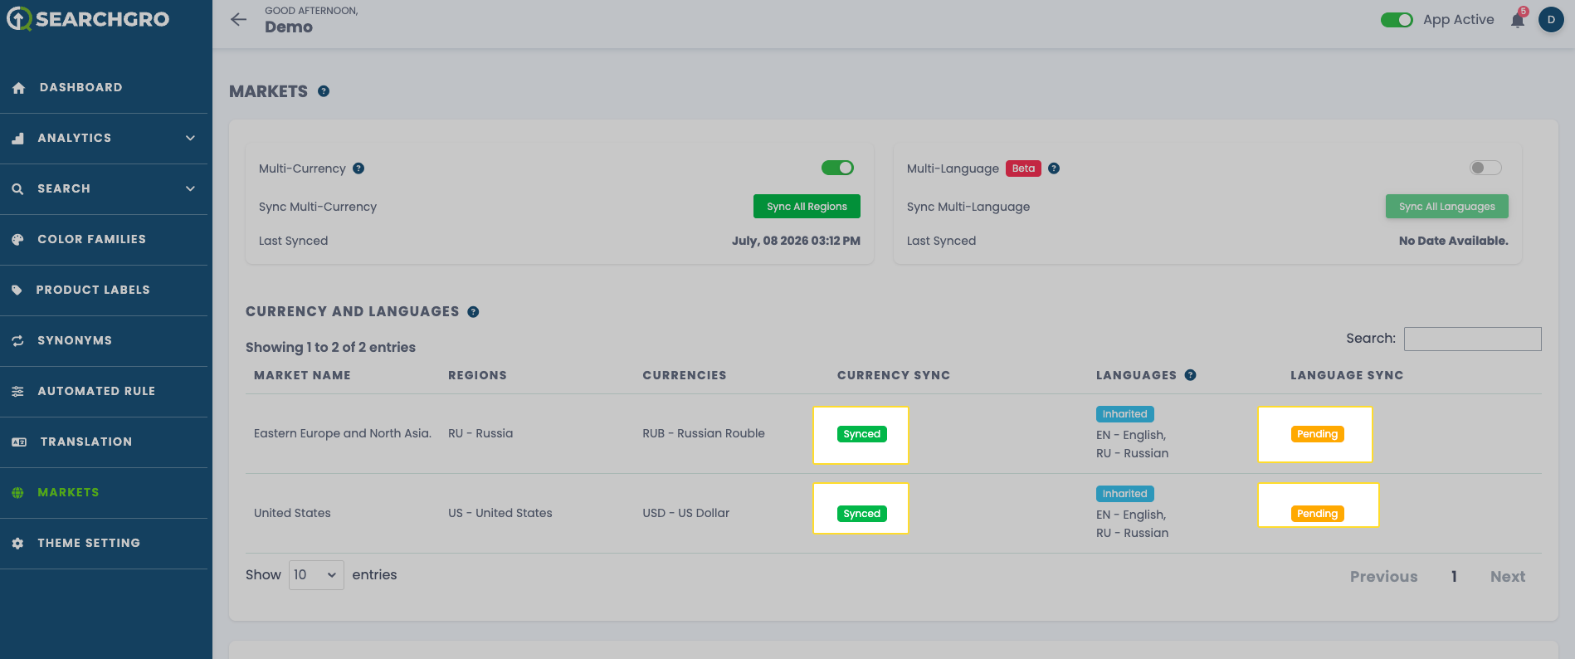Sort by Language Sync column

[1347, 375]
